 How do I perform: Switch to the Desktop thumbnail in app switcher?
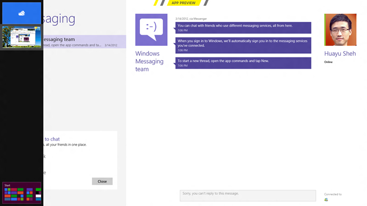pyautogui.click(x=21, y=37)
